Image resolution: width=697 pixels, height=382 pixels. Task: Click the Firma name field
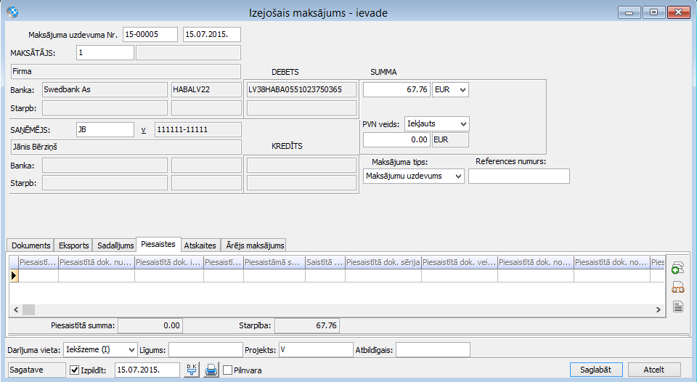(126, 71)
